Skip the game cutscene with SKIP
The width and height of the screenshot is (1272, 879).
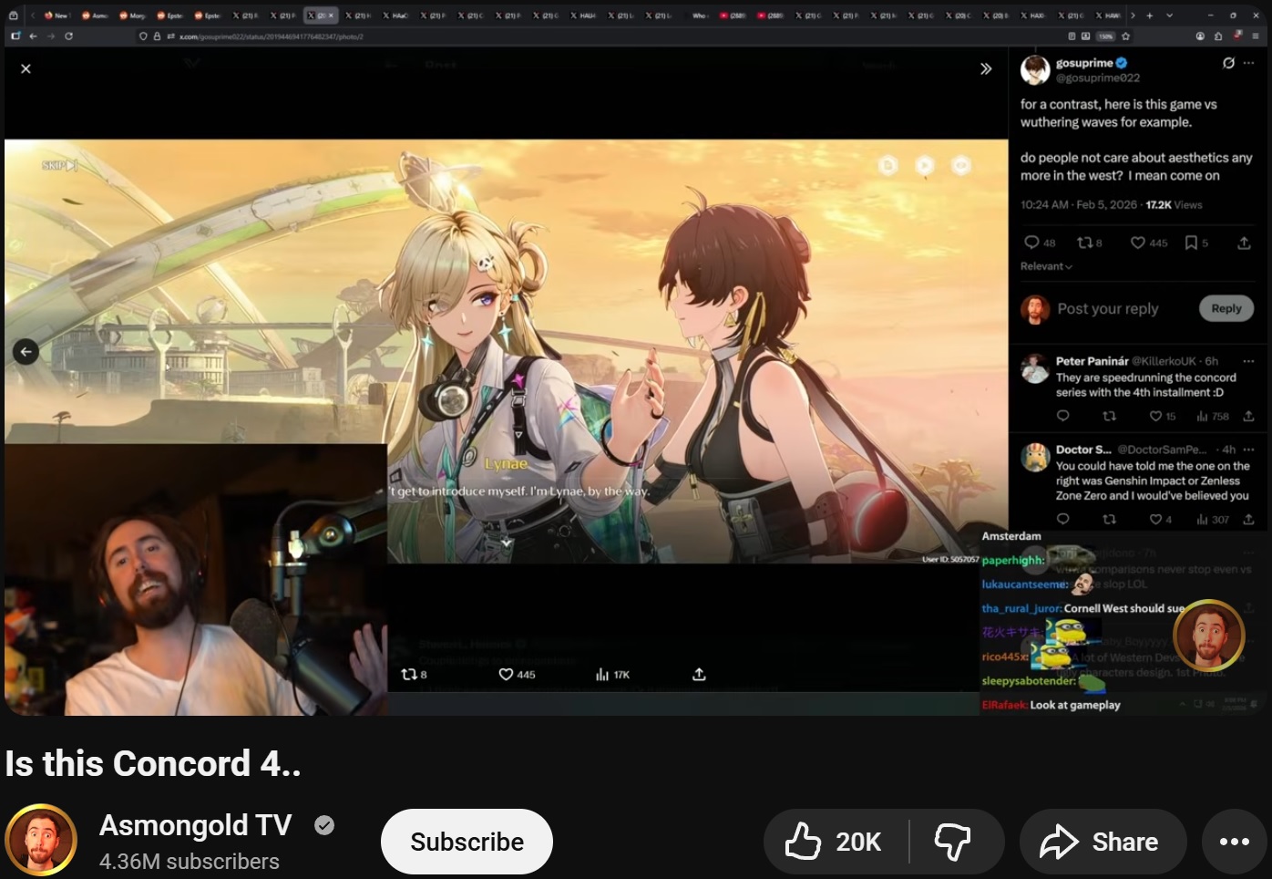pos(60,165)
